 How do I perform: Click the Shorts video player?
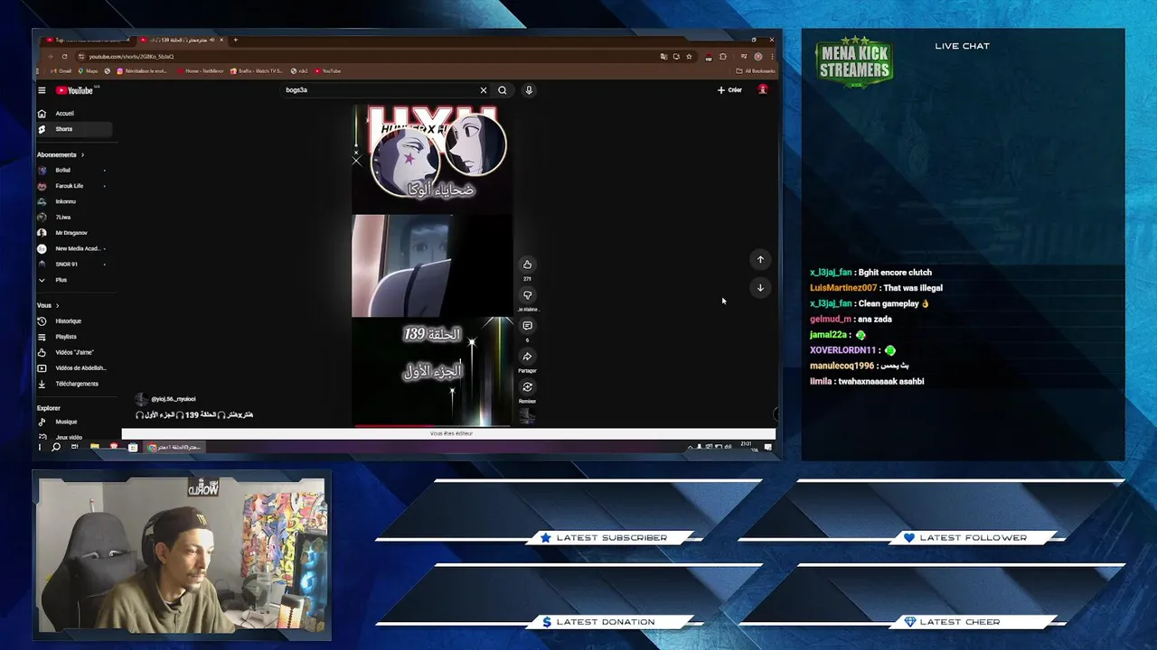(x=432, y=265)
